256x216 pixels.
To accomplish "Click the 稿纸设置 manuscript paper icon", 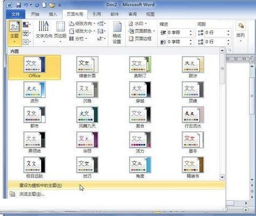I will [117, 32].
